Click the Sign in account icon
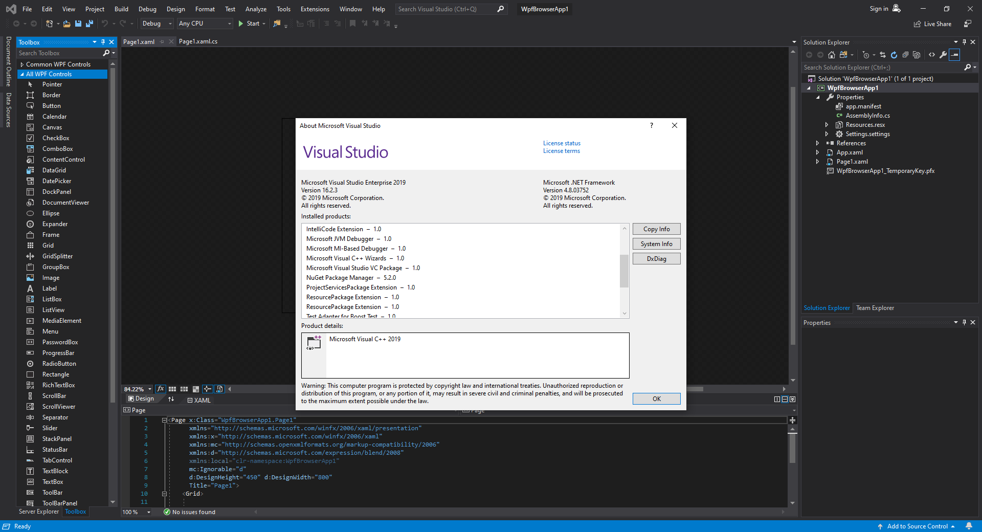This screenshot has width=982, height=532. 897,9
